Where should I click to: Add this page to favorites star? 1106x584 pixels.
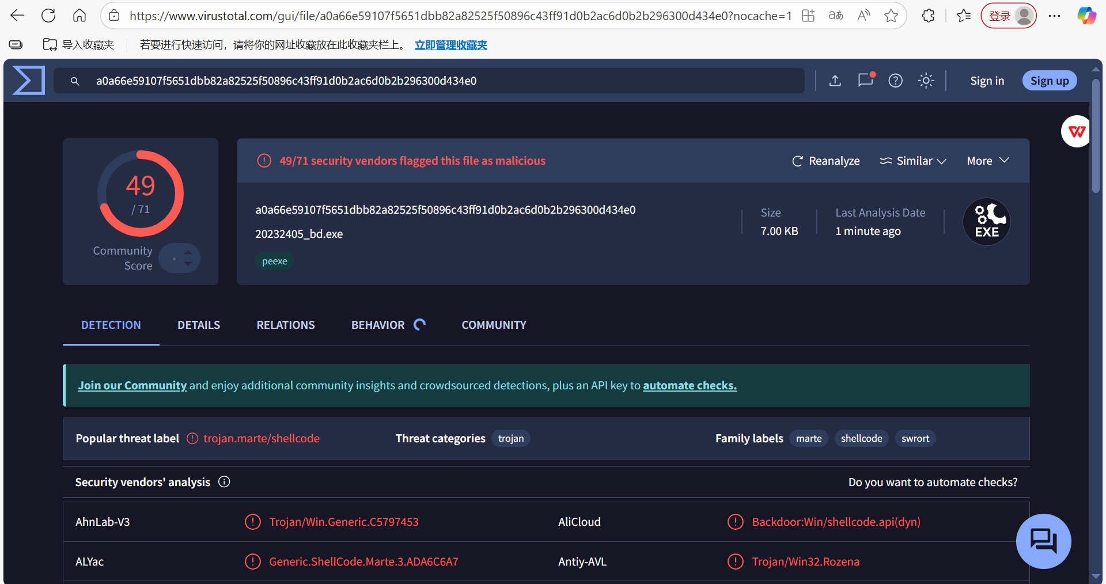891,16
